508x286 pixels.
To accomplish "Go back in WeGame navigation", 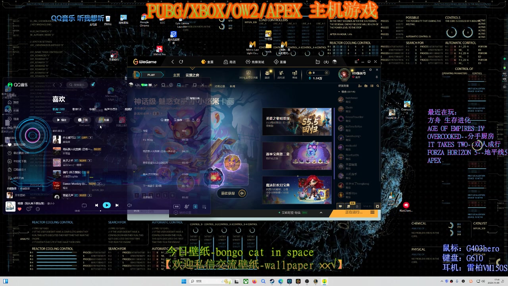I will tap(173, 62).
